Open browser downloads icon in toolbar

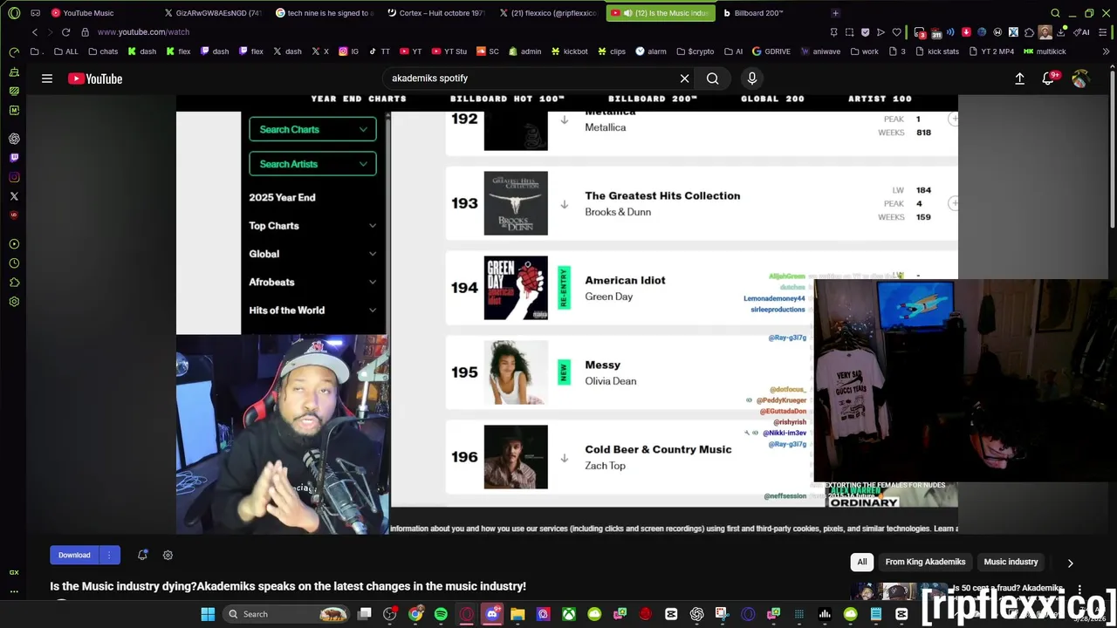click(1061, 32)
